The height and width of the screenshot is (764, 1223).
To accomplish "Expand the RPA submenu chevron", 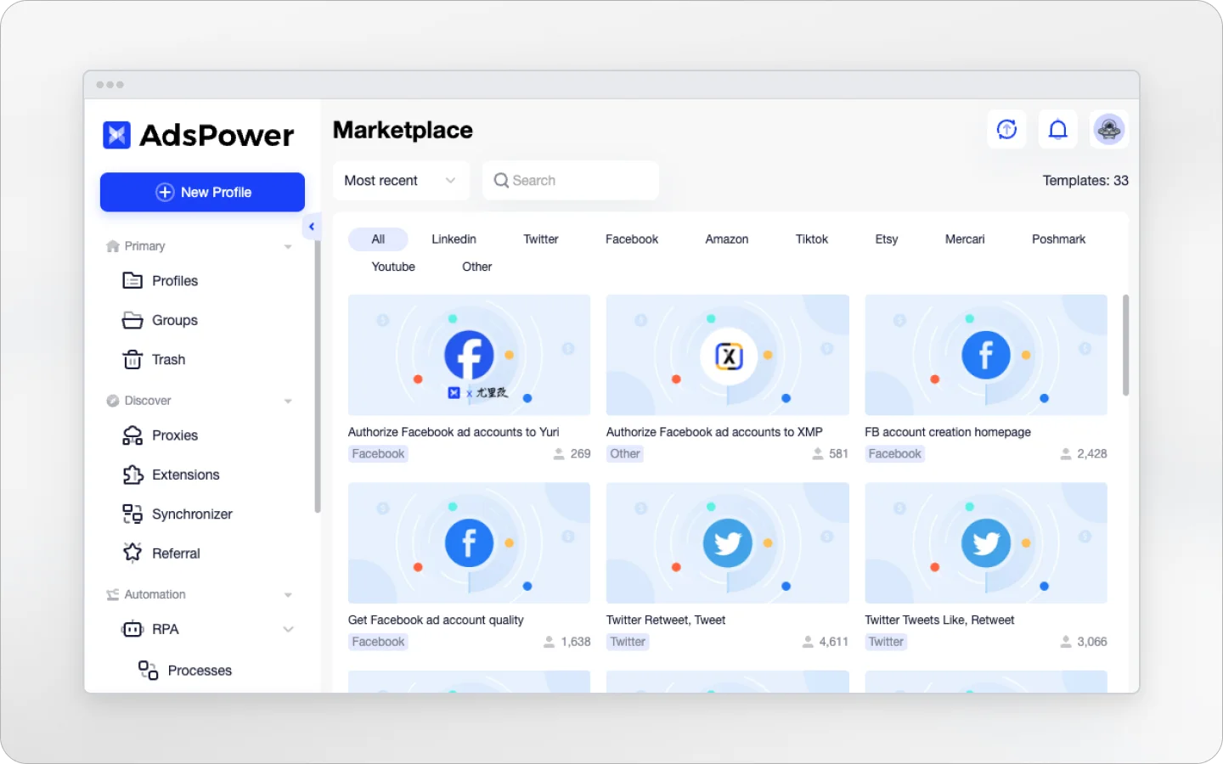I will point(288,629).
